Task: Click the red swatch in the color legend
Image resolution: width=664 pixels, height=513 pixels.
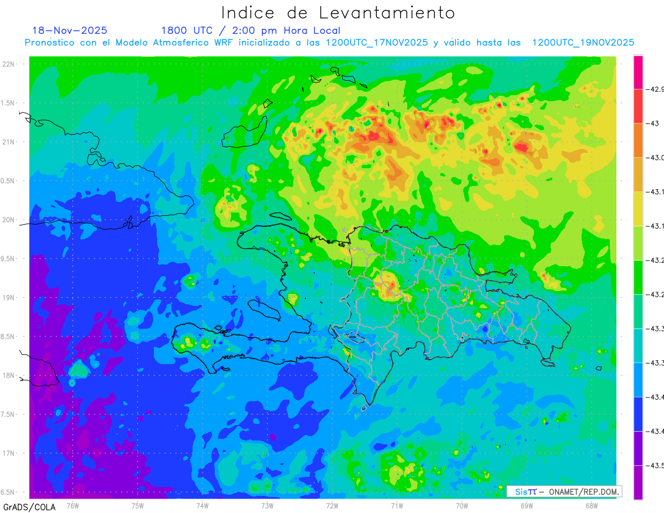Action: (x=638, y=106)
